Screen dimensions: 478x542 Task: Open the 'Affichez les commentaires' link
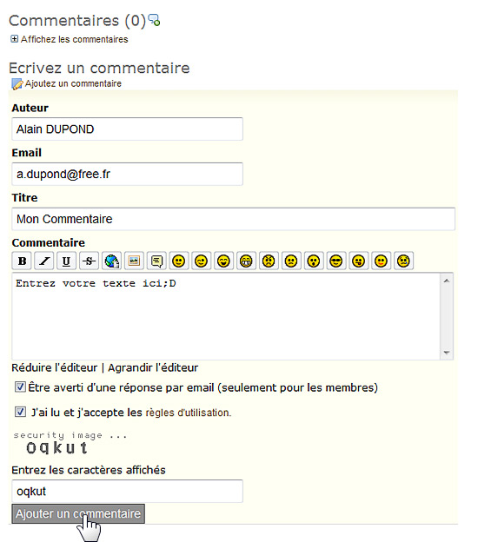tap(75, 39)
